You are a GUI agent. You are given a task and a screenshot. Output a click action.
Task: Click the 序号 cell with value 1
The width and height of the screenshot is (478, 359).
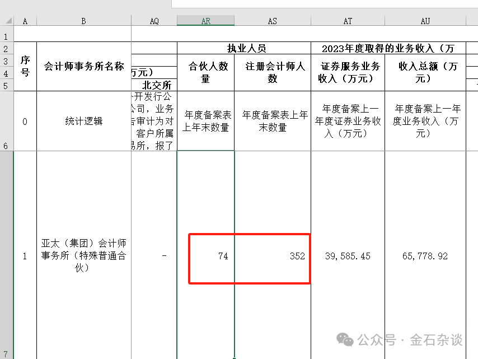tap(25, 255)
